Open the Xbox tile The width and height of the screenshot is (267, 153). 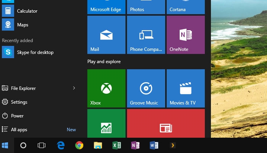click(106, 88)
